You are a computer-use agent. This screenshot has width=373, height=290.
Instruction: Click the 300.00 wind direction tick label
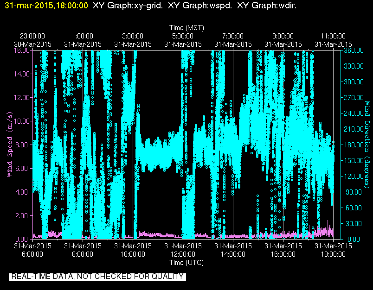pyautogui.click(x=354, y=82)
